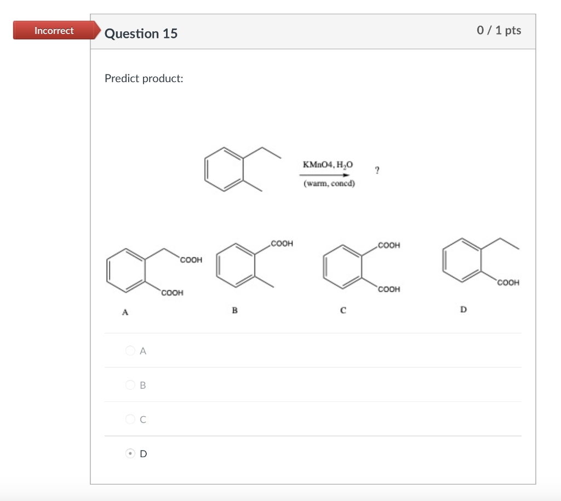The height and width of the screenshot is (501, 561).
Task: Click answer option label D text
Action: coord(143,453)
